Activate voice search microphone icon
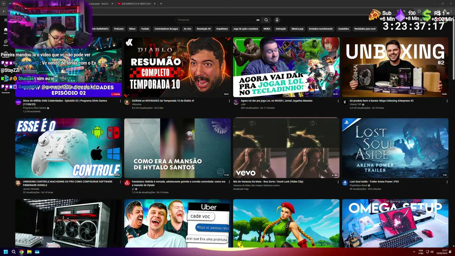 click(x=277, y=20)
